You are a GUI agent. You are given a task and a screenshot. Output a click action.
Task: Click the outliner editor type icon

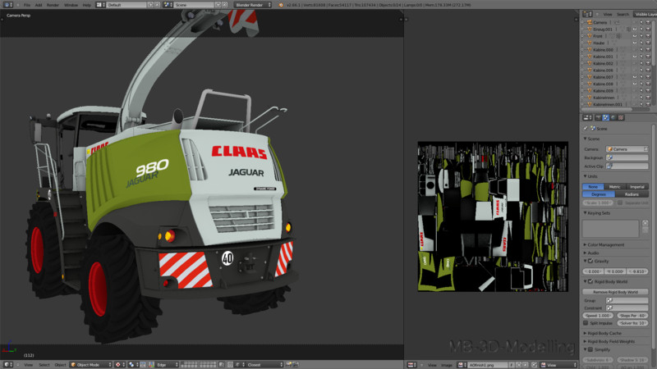tap(587, 14)
